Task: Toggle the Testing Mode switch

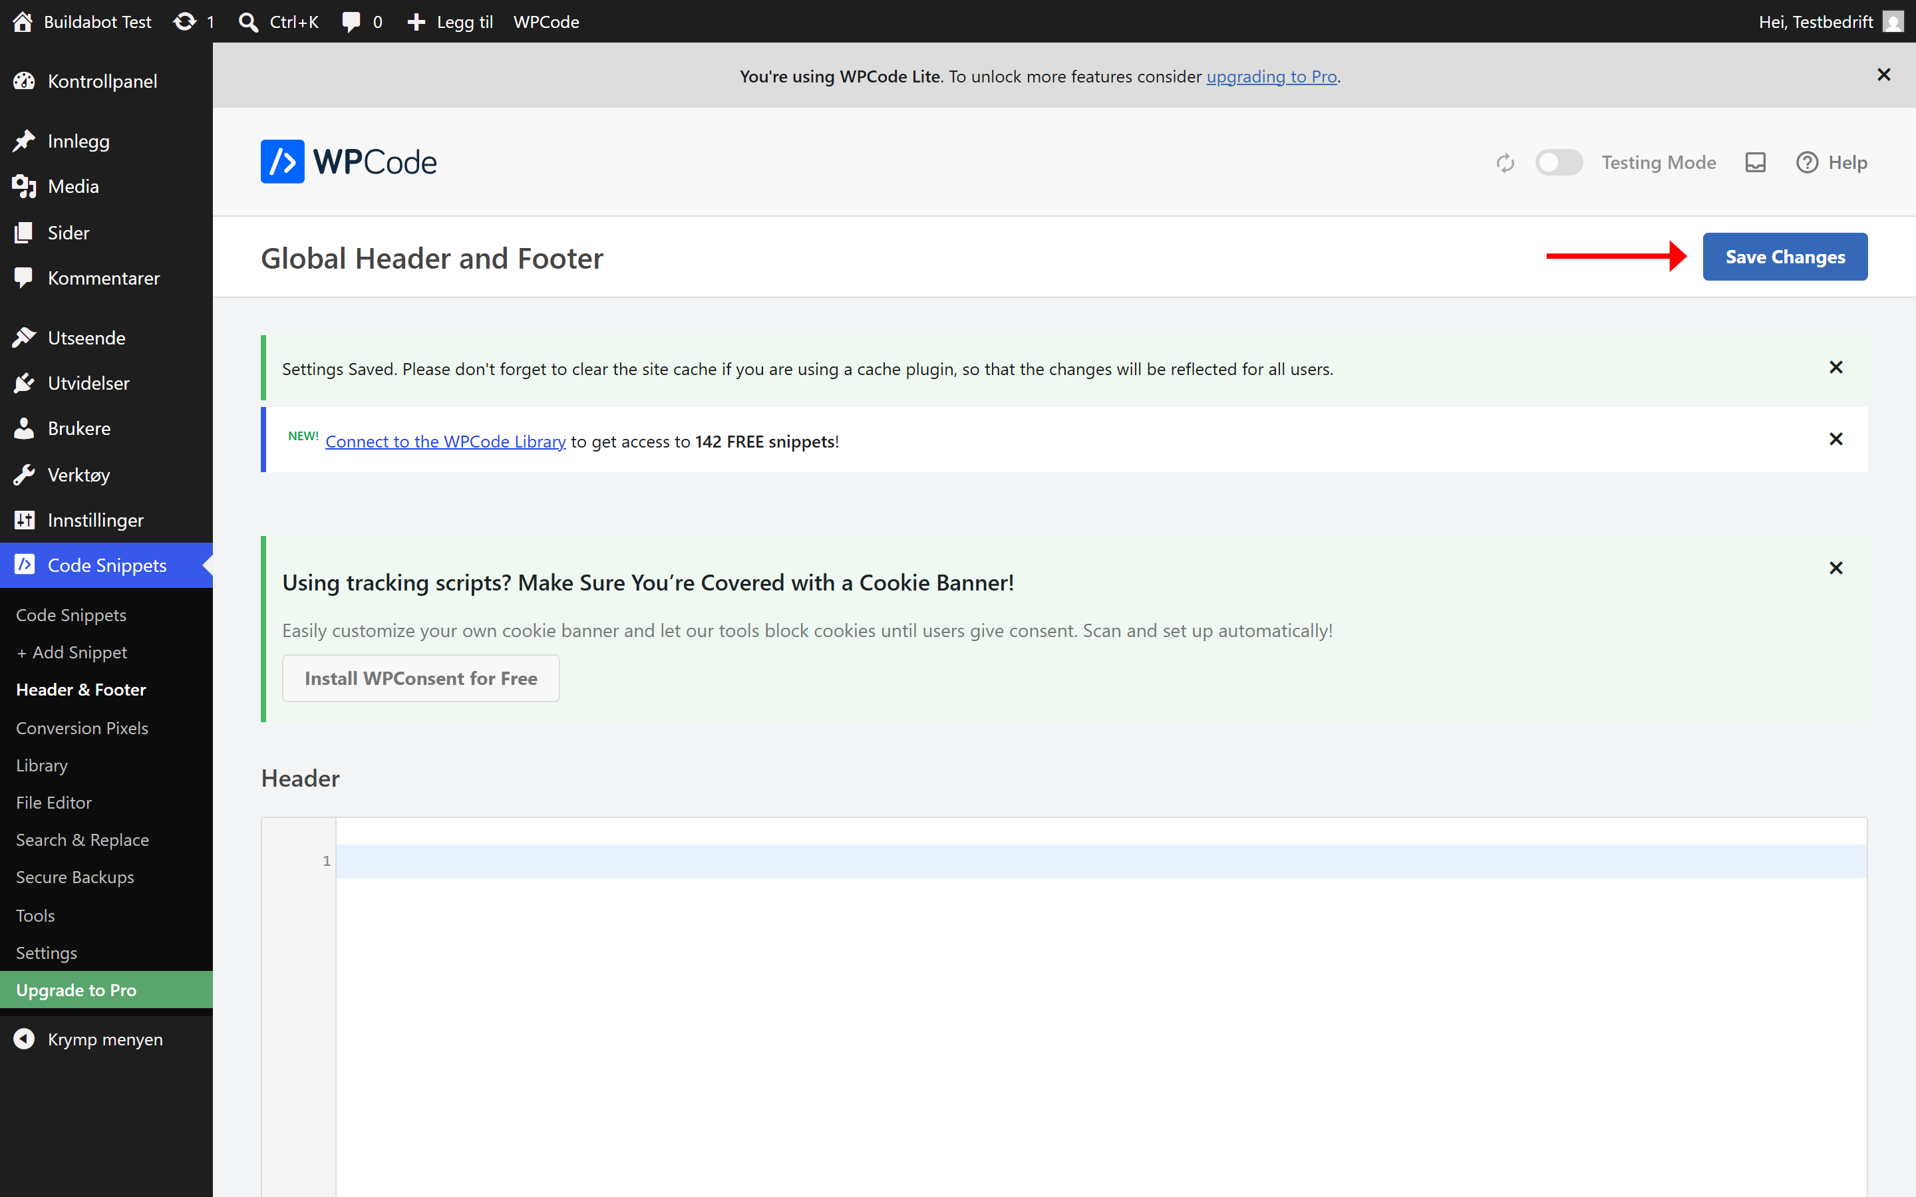Action: tap(1558, 162)
